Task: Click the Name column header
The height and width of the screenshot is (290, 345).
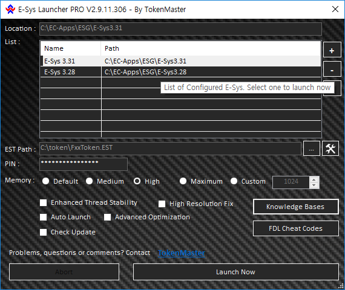Action: click(x=71, y=48)
